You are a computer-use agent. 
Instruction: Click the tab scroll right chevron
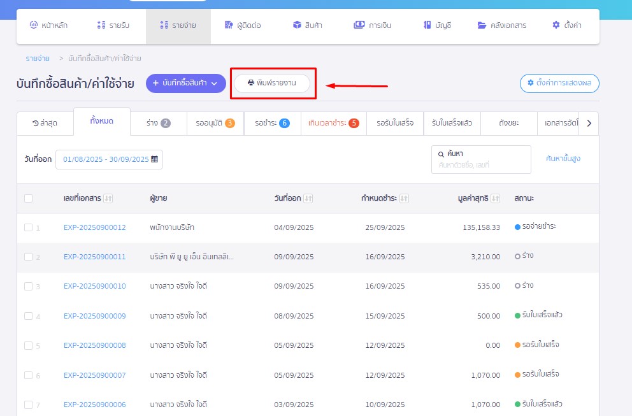589,124
